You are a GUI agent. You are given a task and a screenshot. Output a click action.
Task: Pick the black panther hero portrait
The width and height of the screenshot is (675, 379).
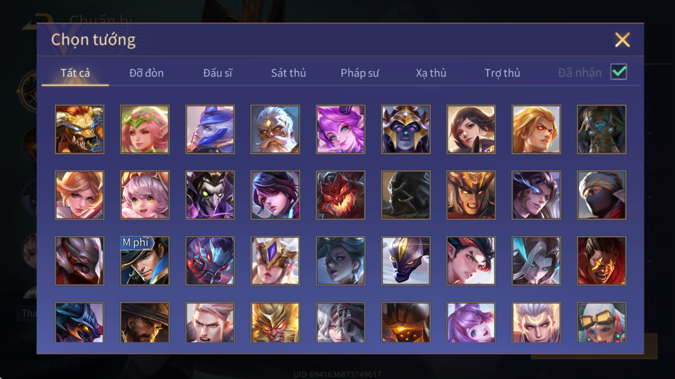pyautogui.click(x=406, y=261)
